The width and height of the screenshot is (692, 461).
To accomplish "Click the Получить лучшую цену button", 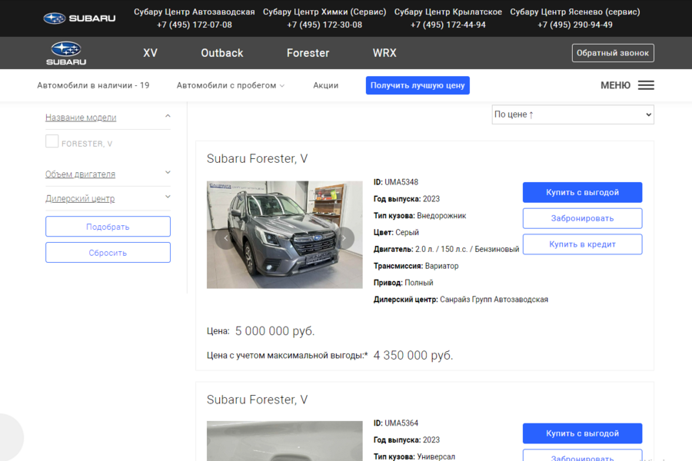I will (418, 85).
